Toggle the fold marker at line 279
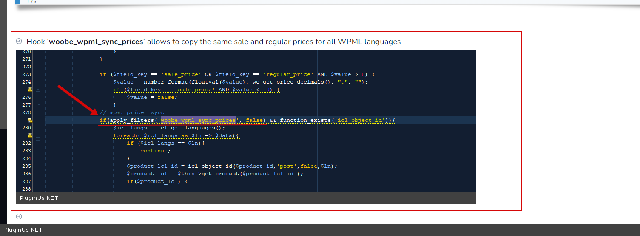The image size is (640, 236). point(38,121)
